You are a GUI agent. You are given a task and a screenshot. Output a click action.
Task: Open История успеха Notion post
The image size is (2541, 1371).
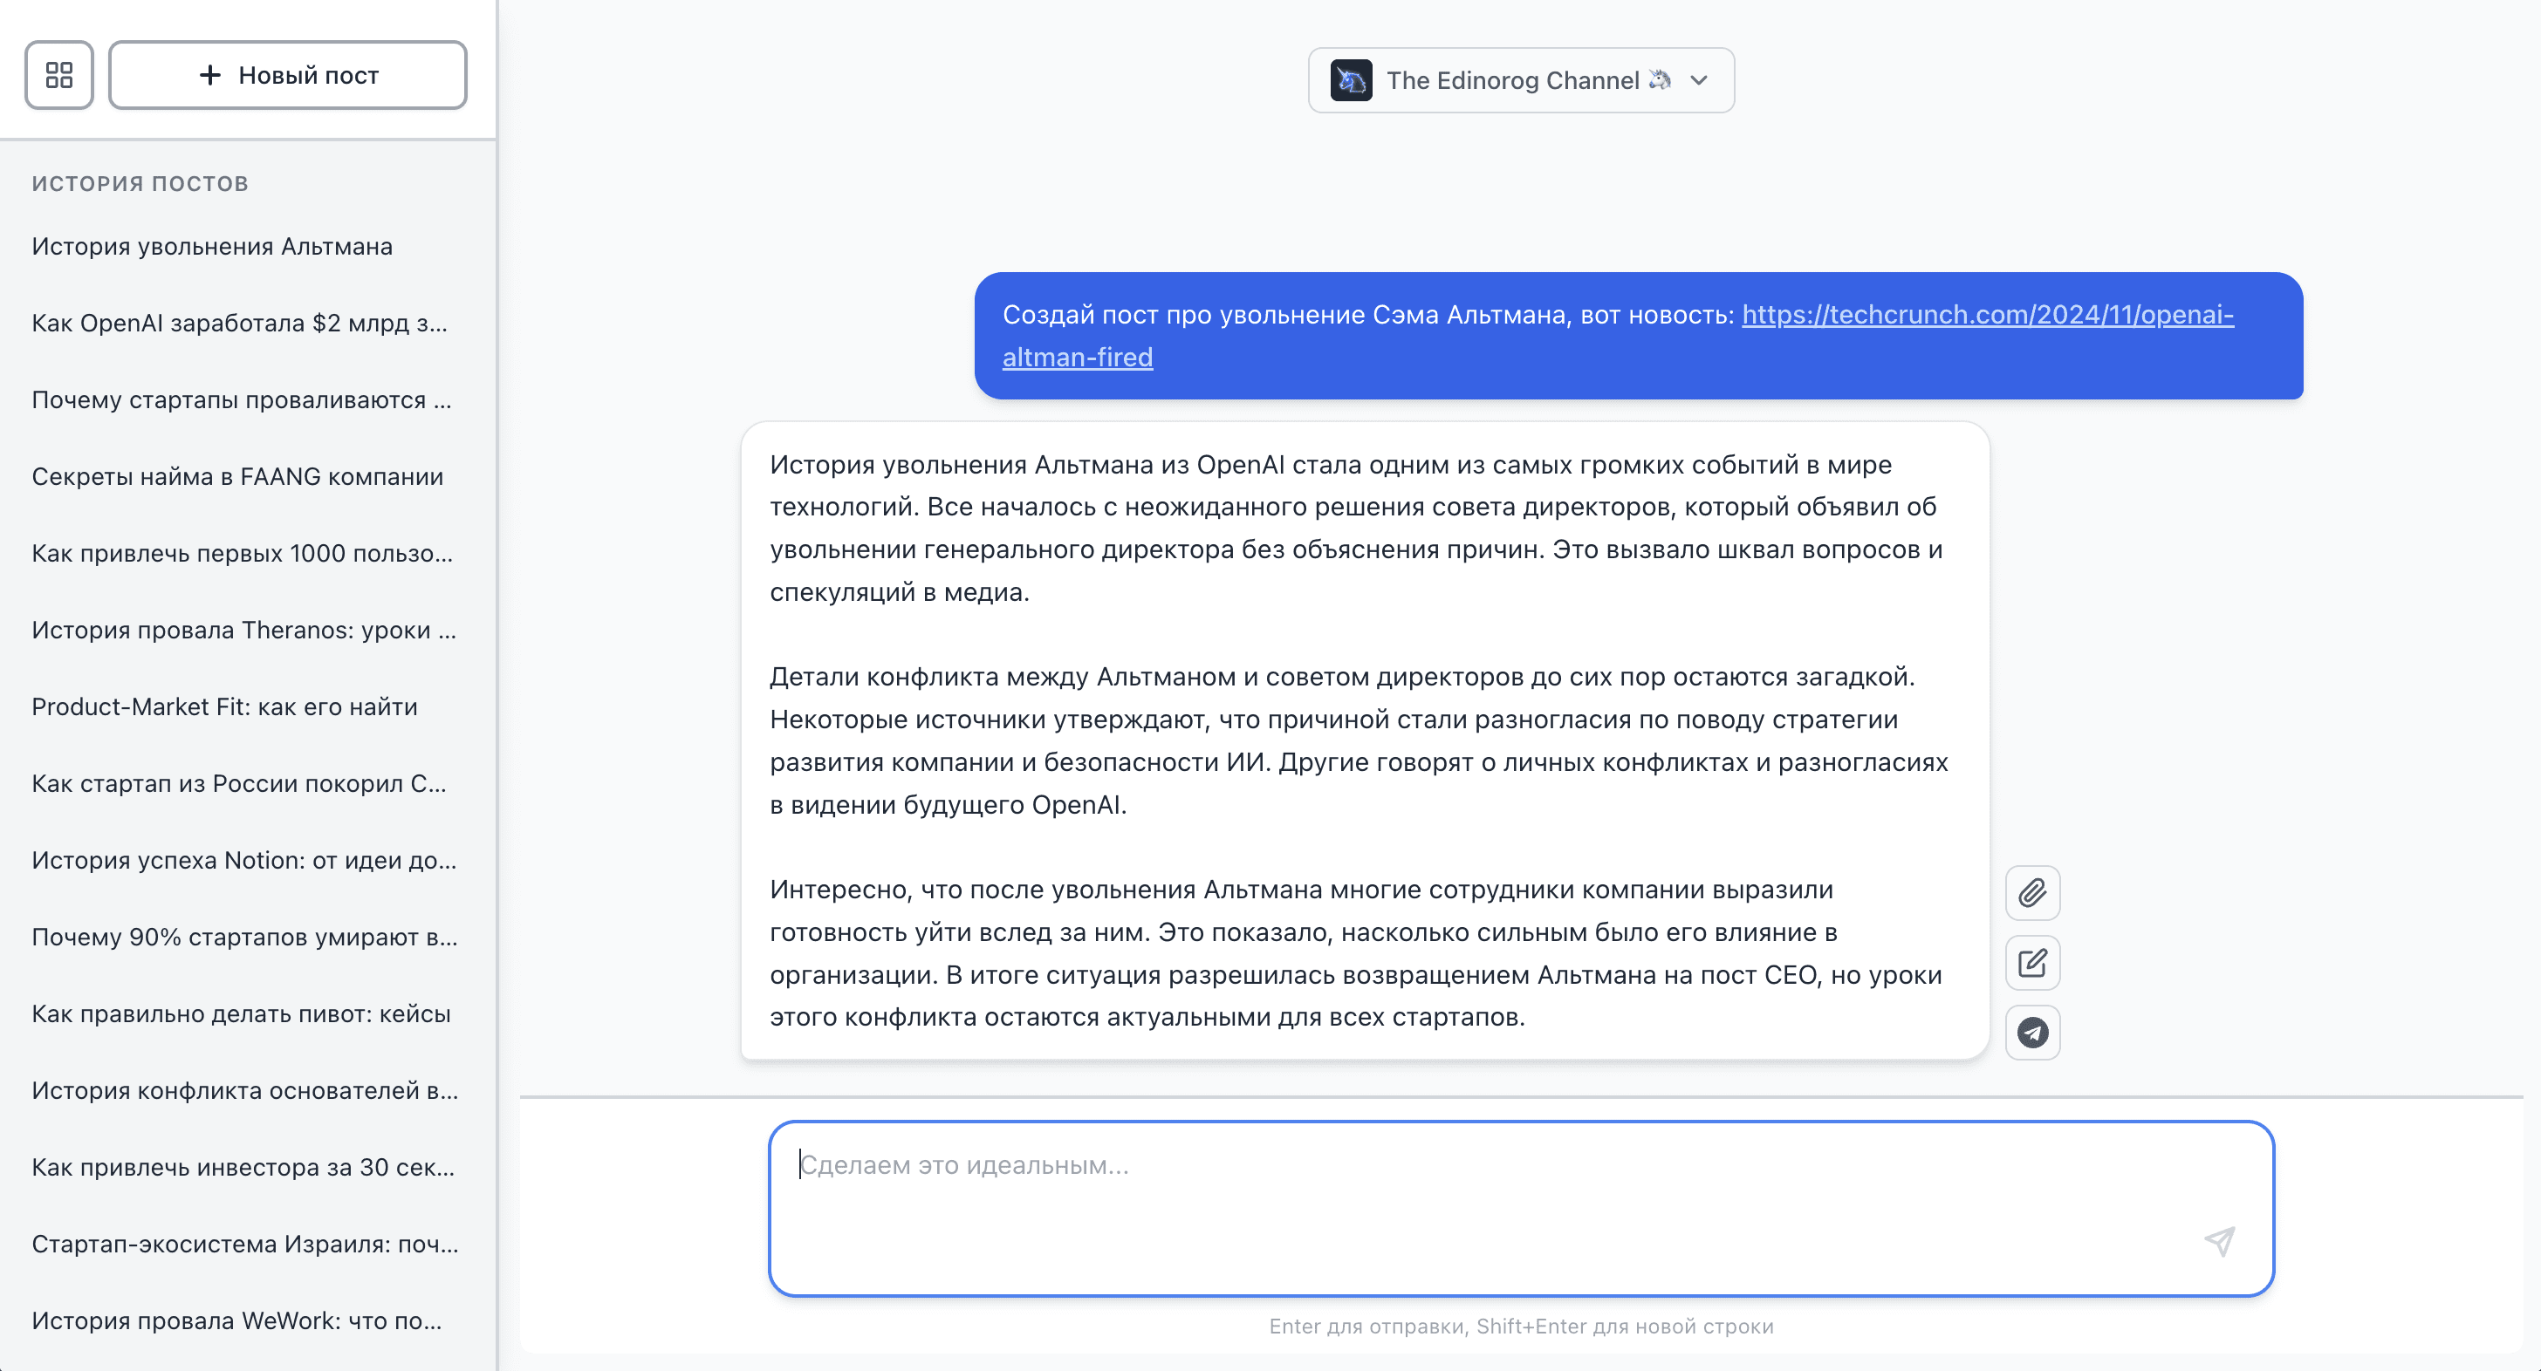point(243,861)
